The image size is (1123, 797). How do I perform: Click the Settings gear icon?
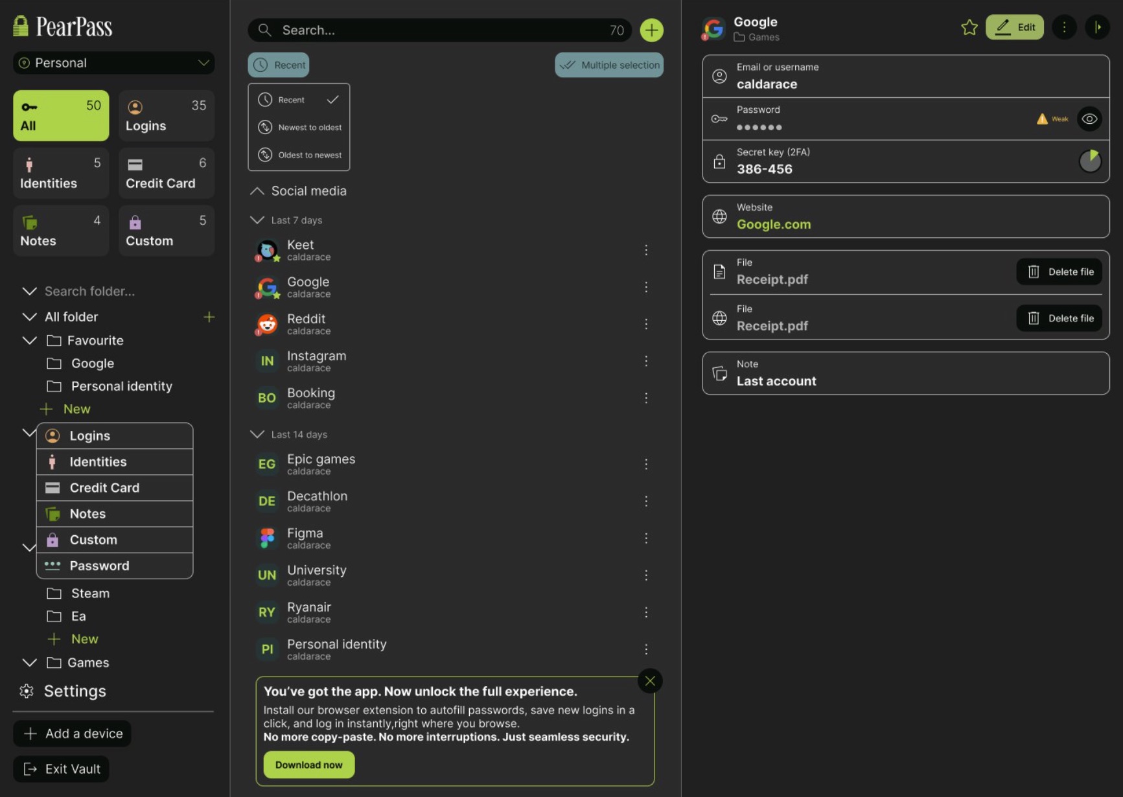27,691
